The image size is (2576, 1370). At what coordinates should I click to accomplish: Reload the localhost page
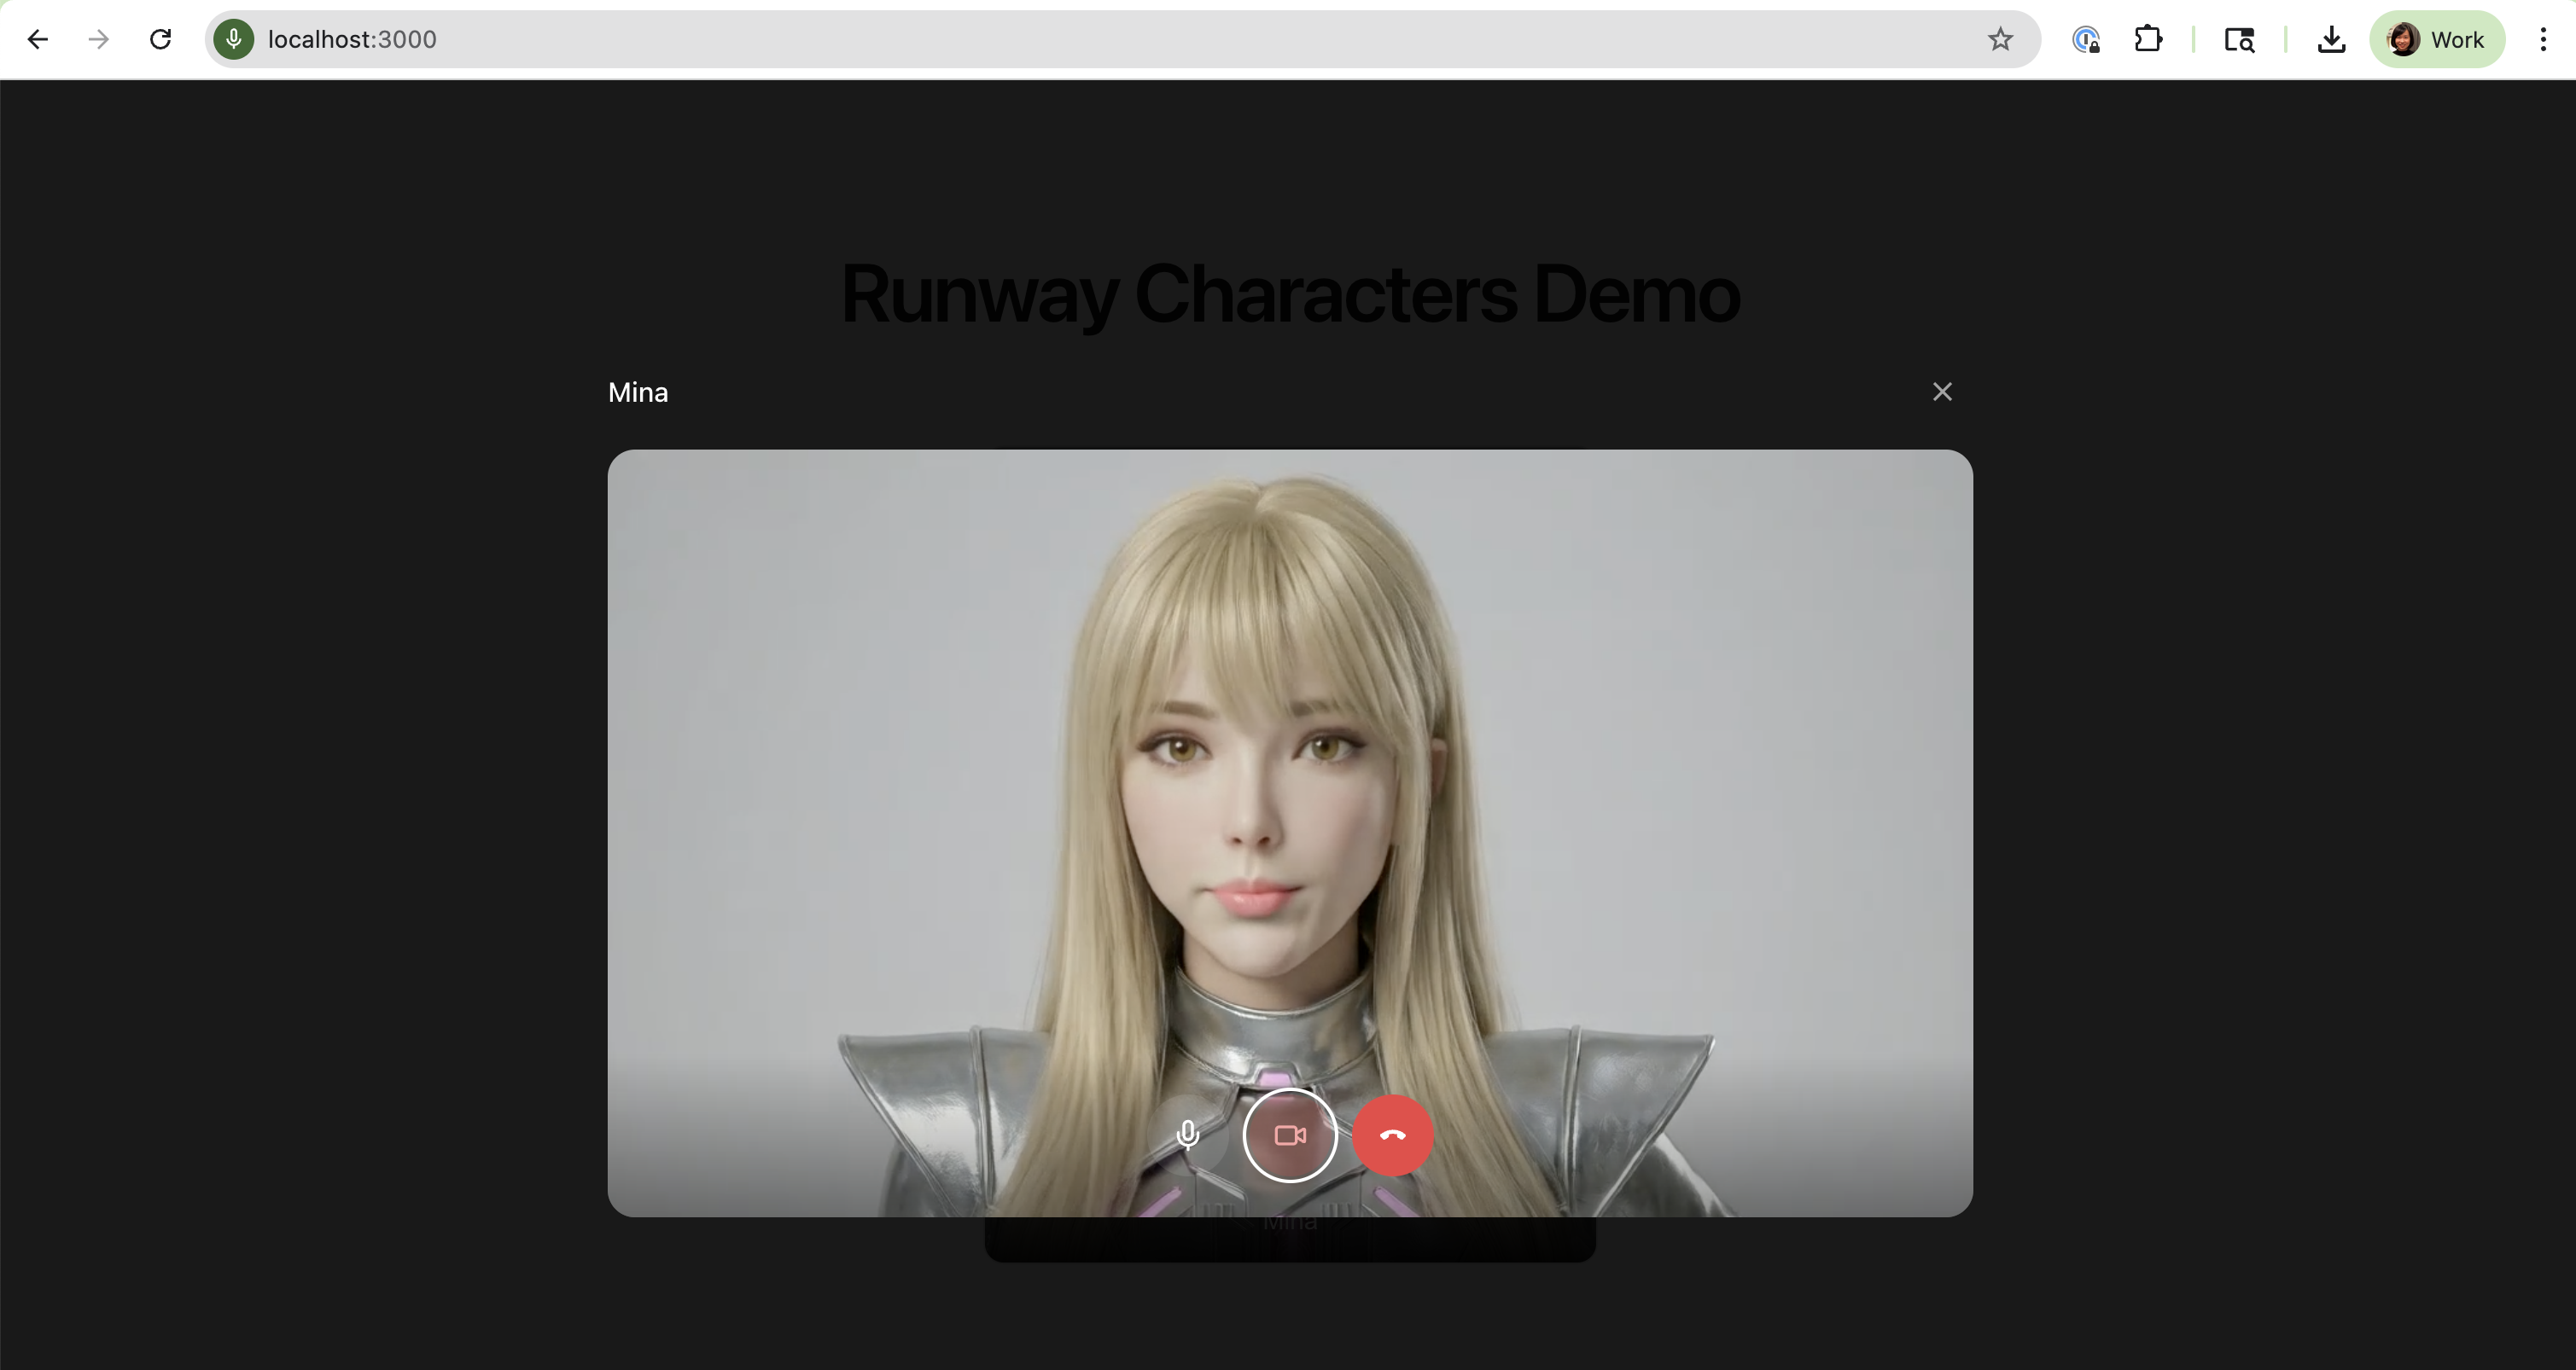160,39
